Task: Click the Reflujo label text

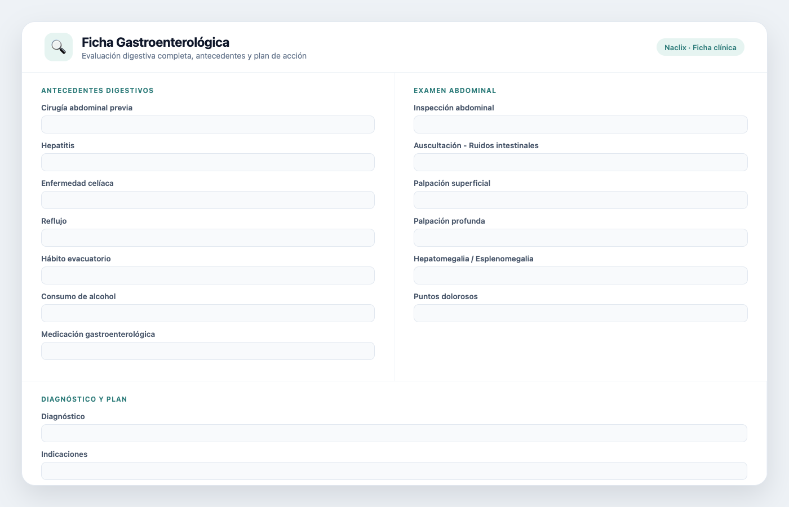Action: [54, 221]
